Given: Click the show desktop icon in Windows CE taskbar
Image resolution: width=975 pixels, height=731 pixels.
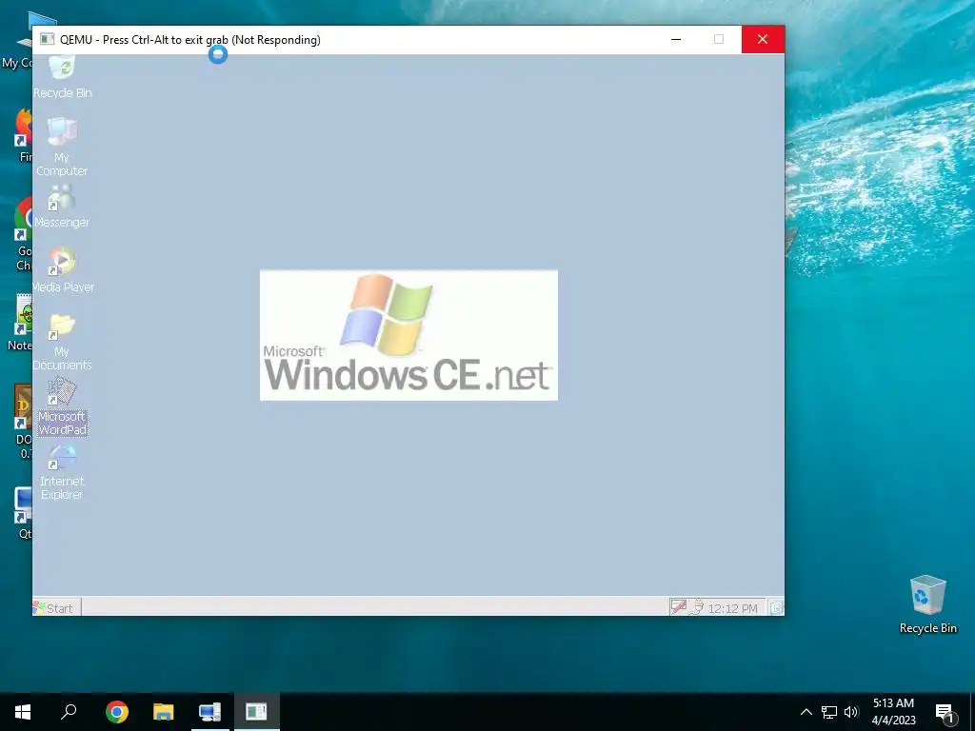Looking at the screenshot, I should click(776, 607).
